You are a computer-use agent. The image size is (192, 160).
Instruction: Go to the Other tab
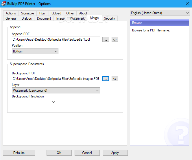click(x=70, y=13)
